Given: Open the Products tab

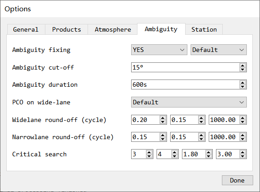Looking at the screenshot, I should 66,29.
